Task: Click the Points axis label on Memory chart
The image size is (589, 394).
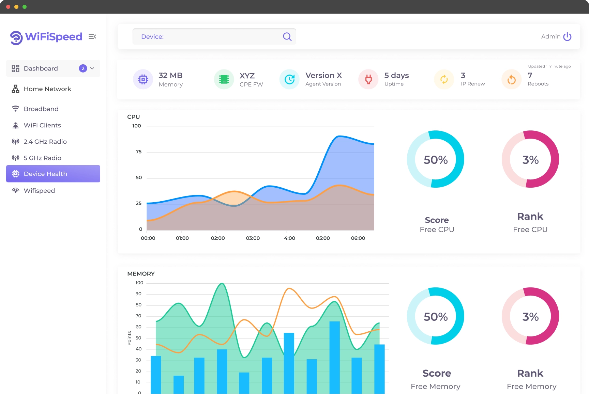Action: click(x=130, y=338)
